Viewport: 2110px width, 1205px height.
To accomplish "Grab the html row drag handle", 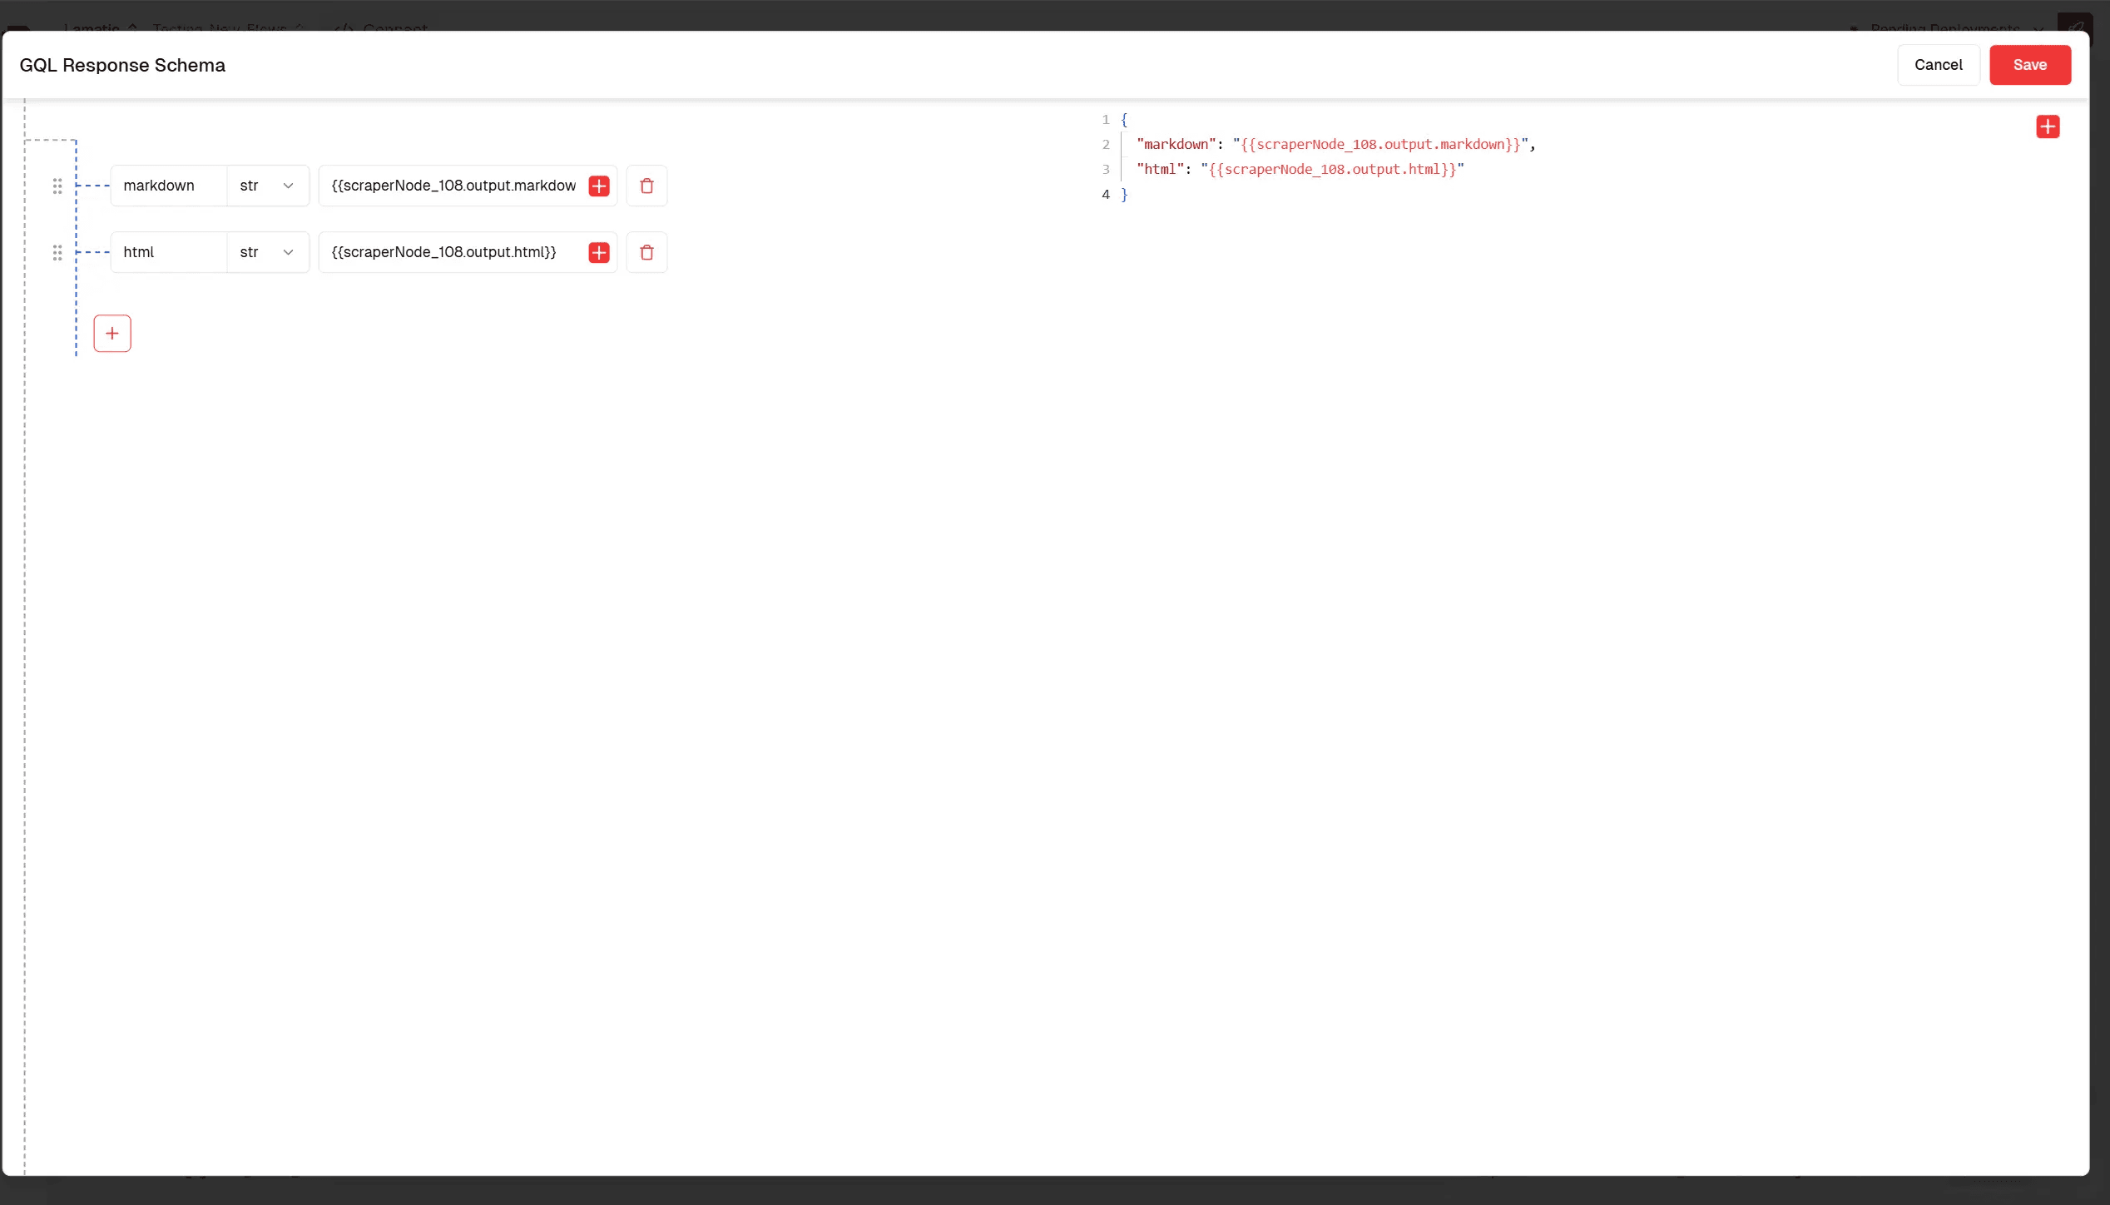I will 57,253.
